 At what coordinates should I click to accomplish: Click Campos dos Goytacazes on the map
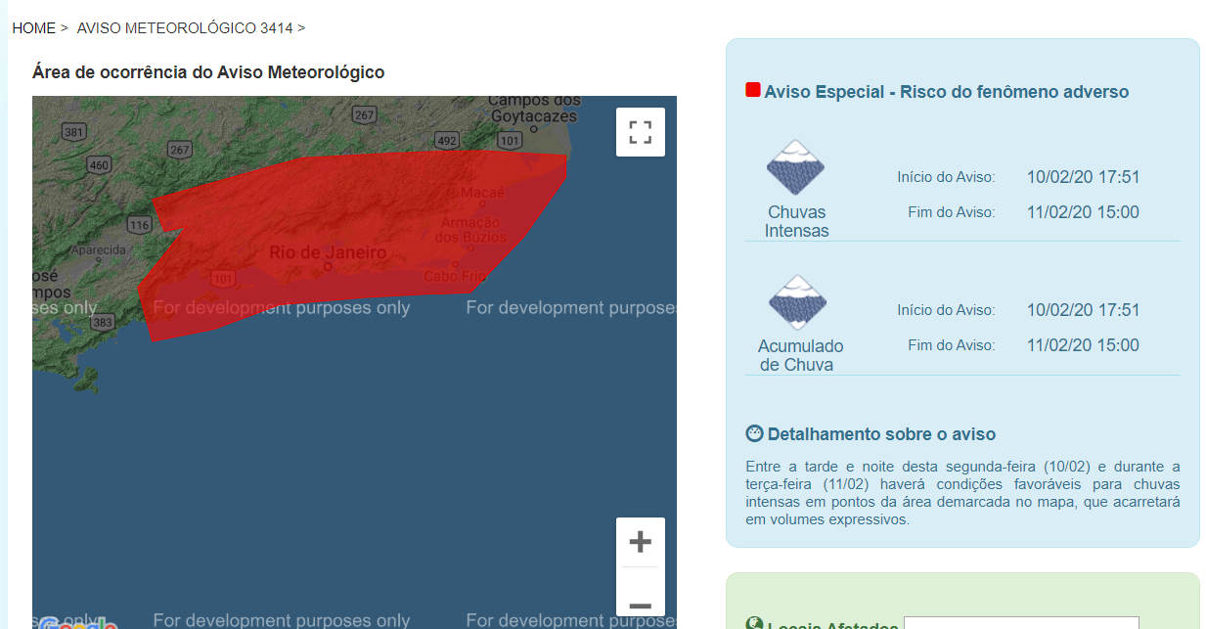(534, 108)
